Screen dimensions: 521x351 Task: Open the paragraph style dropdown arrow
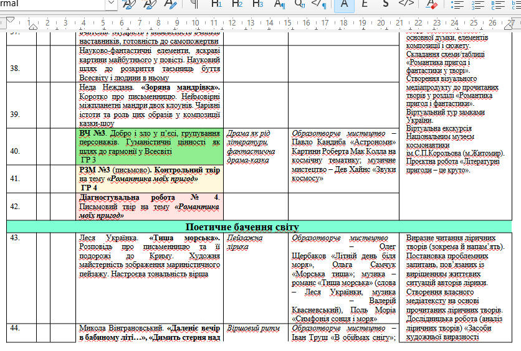point(112,3)
